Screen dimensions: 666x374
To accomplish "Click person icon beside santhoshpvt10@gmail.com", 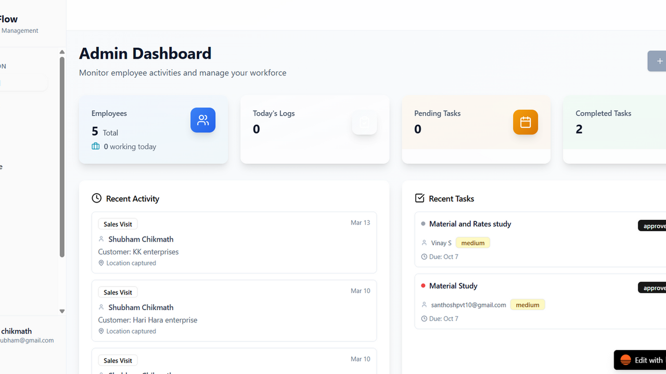I will 425,305.
